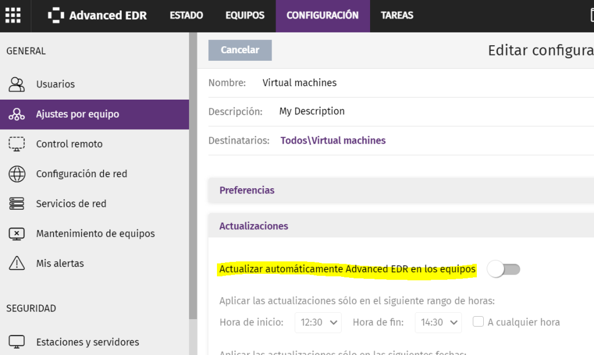The height and width of the screenshot is (355, 594).
Task: Click the Mis alertas warning icon
Action: (17, 263)
